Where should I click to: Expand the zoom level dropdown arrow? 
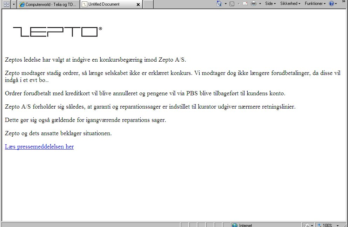tap(337, 226)
